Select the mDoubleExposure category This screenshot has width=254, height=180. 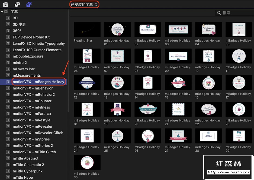(28, 56)
